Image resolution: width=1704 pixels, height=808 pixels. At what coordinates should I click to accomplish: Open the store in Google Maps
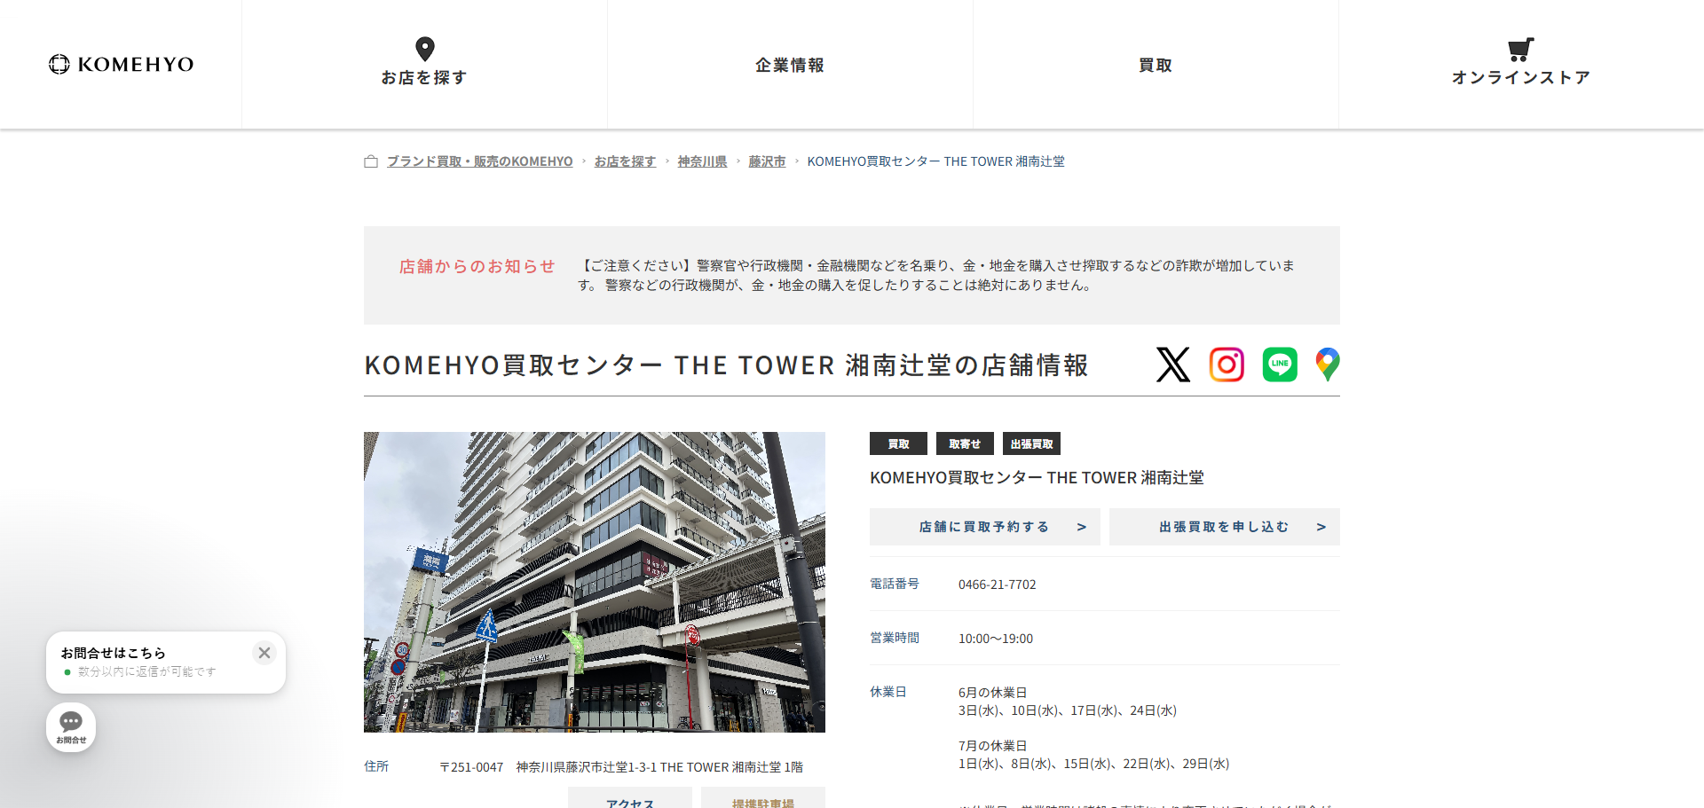(x=1328, y=365)
